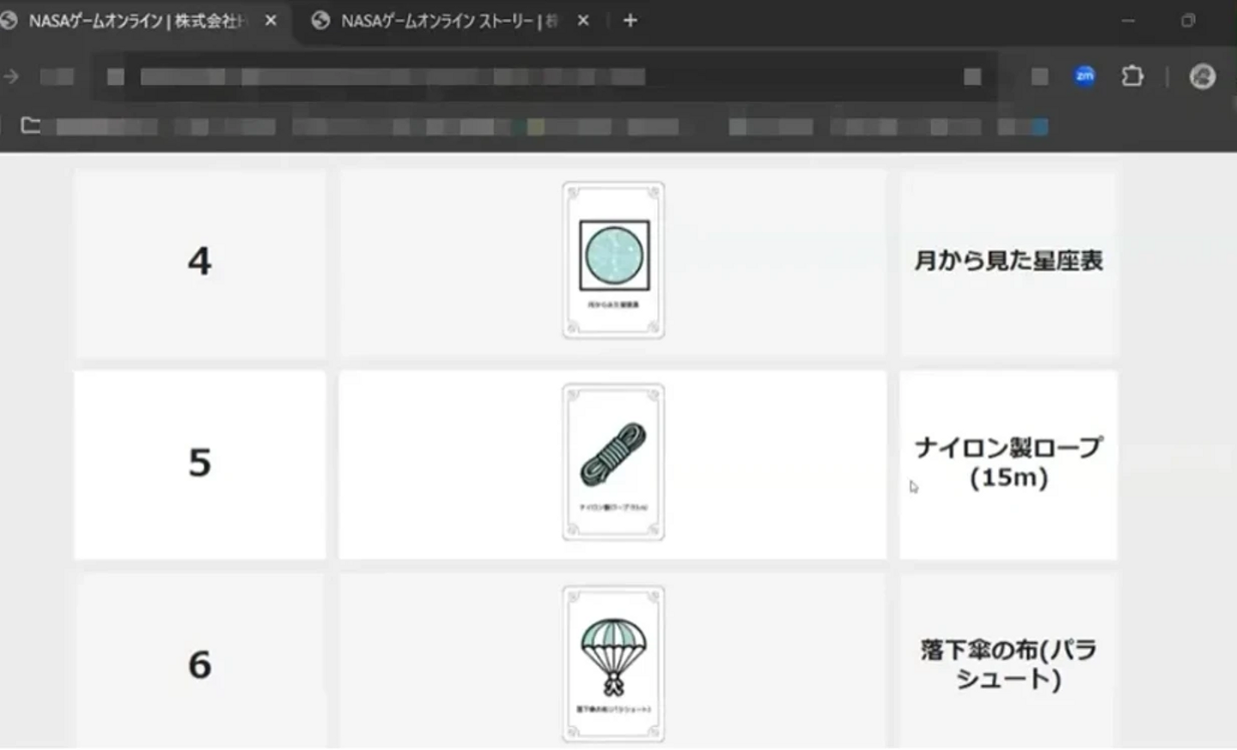Image resolution: width=1237 pixels, height=750 pixels.
Task: Click the 落下傘の布(パラシュート) label
Action: 1008,663
